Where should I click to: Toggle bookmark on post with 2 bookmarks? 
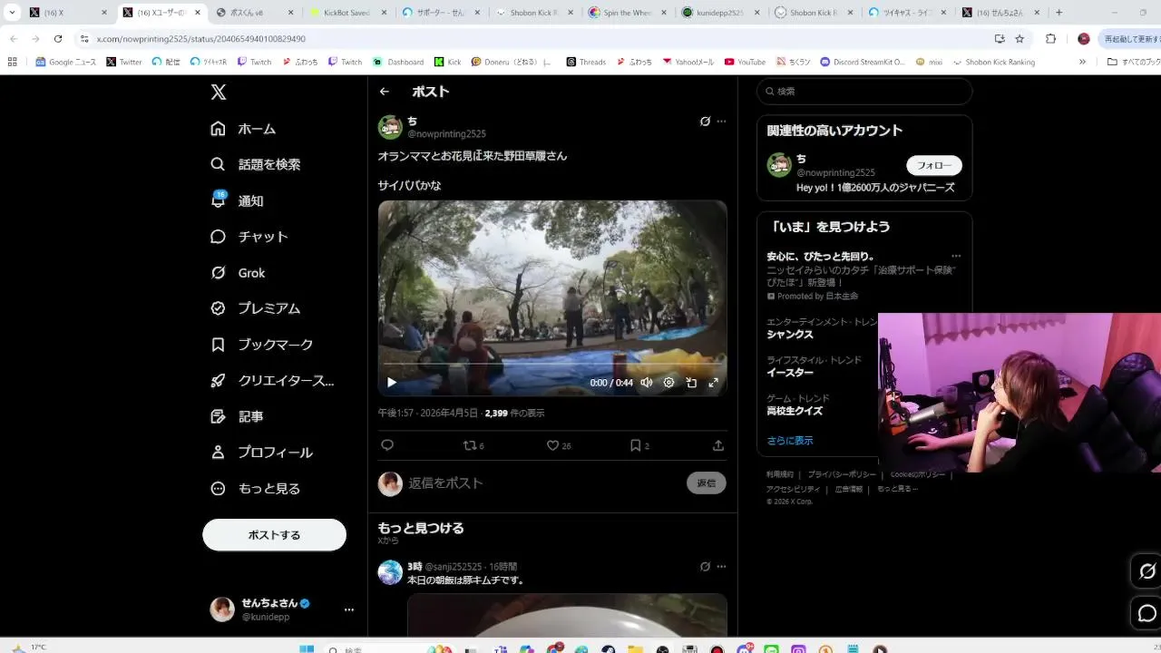click(x=640, y=445)
